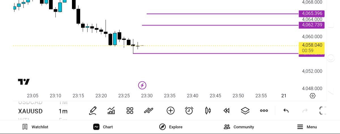Open the Menu button
340x134 pixels.
[307, 127]
